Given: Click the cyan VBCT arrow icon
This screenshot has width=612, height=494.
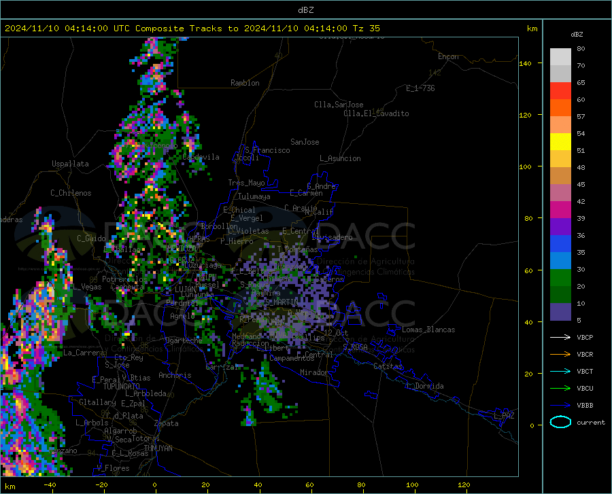Looking at the screenshot, I should [560, 371].
